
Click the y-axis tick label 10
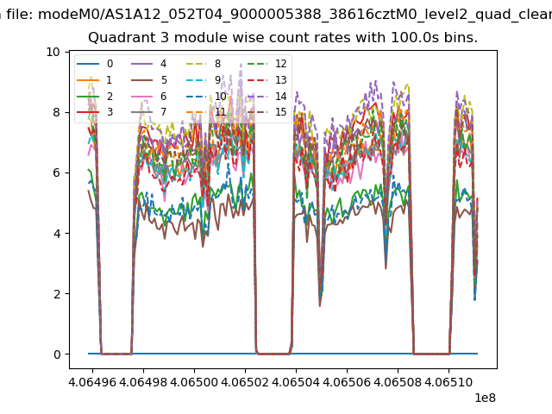(53, 52)
